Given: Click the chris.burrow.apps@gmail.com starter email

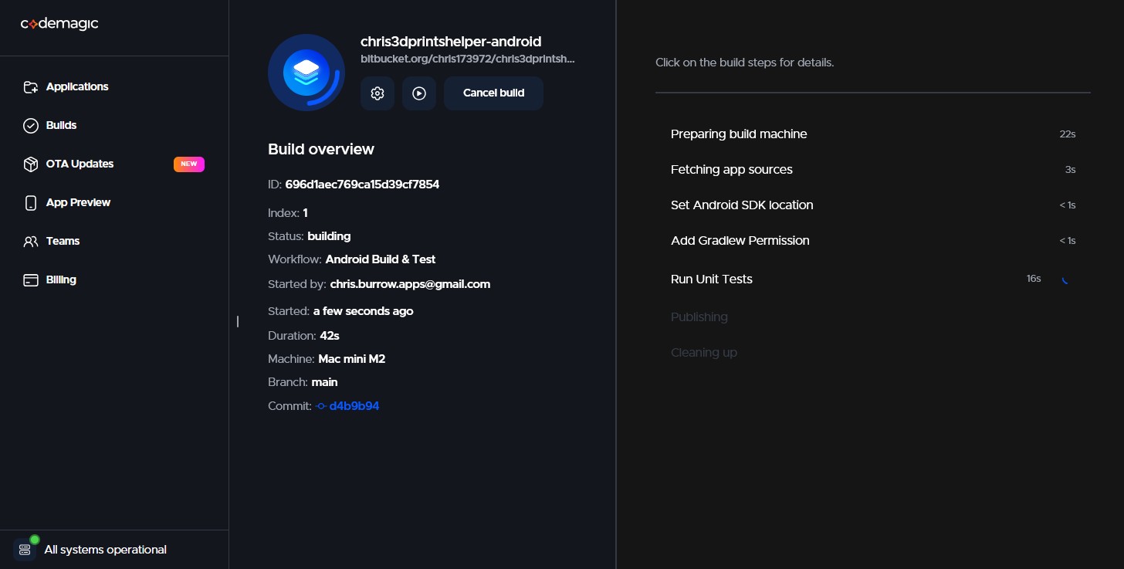Looking at the screenshot, I should 410,284.
